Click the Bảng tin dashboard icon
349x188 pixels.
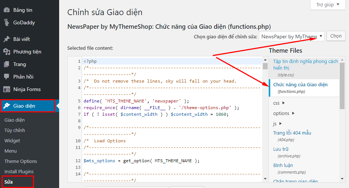pyautogui.click(x=7, y=10)
